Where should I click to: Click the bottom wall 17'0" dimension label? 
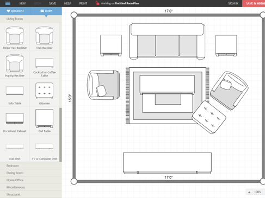169,177
